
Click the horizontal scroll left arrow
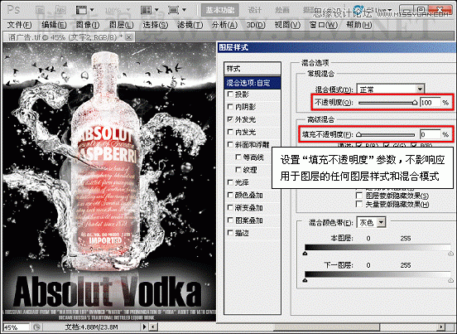(153, 327)
